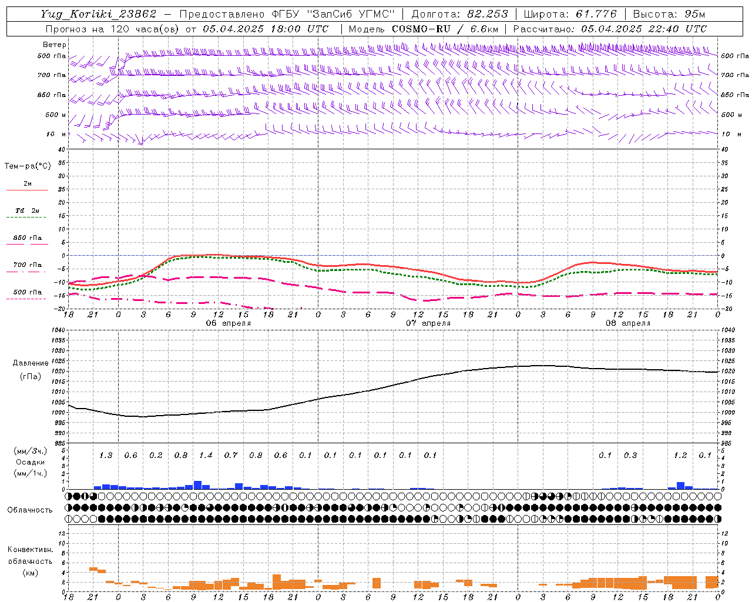
Task: Click the dashed line sample under 'Td 2м'
Action: (26, 218)
